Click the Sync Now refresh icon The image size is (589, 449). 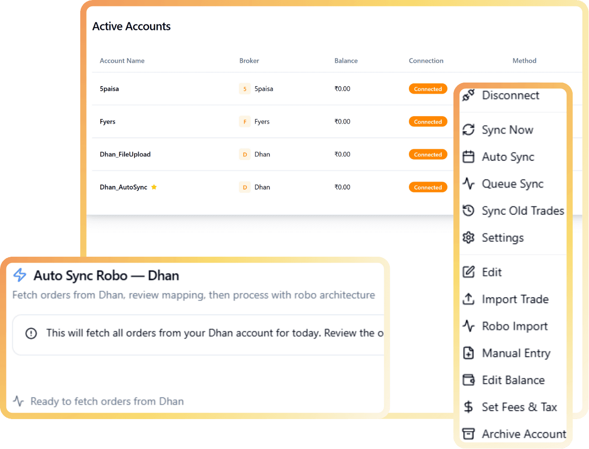[468, 130]
